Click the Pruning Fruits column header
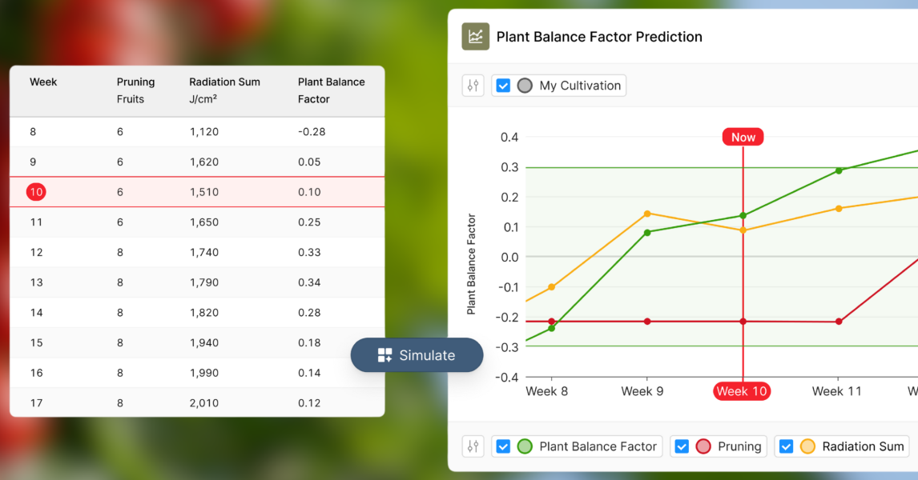Viewport: 918px width, 480px height. (x=135, y=90)
